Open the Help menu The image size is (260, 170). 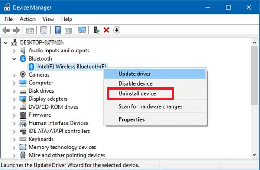point(66,19)
